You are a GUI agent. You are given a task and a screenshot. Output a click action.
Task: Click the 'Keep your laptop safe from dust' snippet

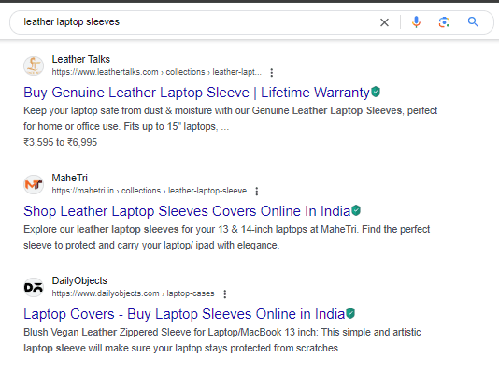(x=231, y=119)
